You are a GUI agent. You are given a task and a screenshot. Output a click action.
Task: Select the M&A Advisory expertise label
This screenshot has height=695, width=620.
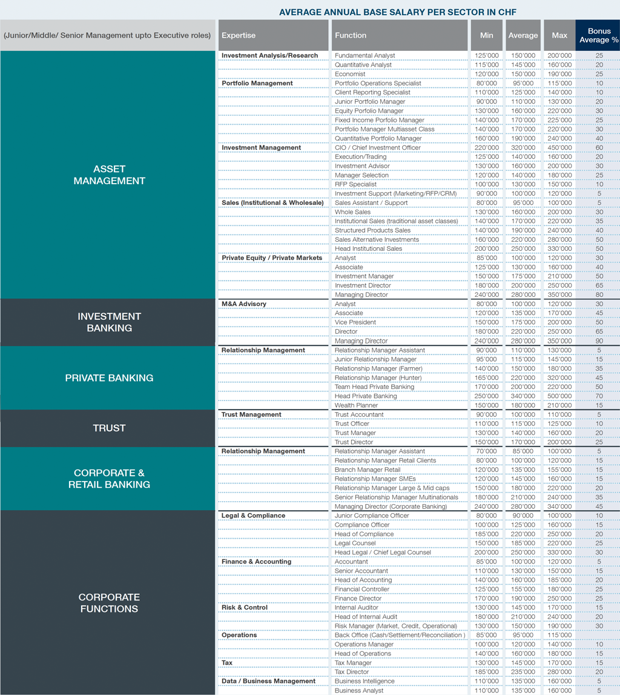click(x=243, y=304)
